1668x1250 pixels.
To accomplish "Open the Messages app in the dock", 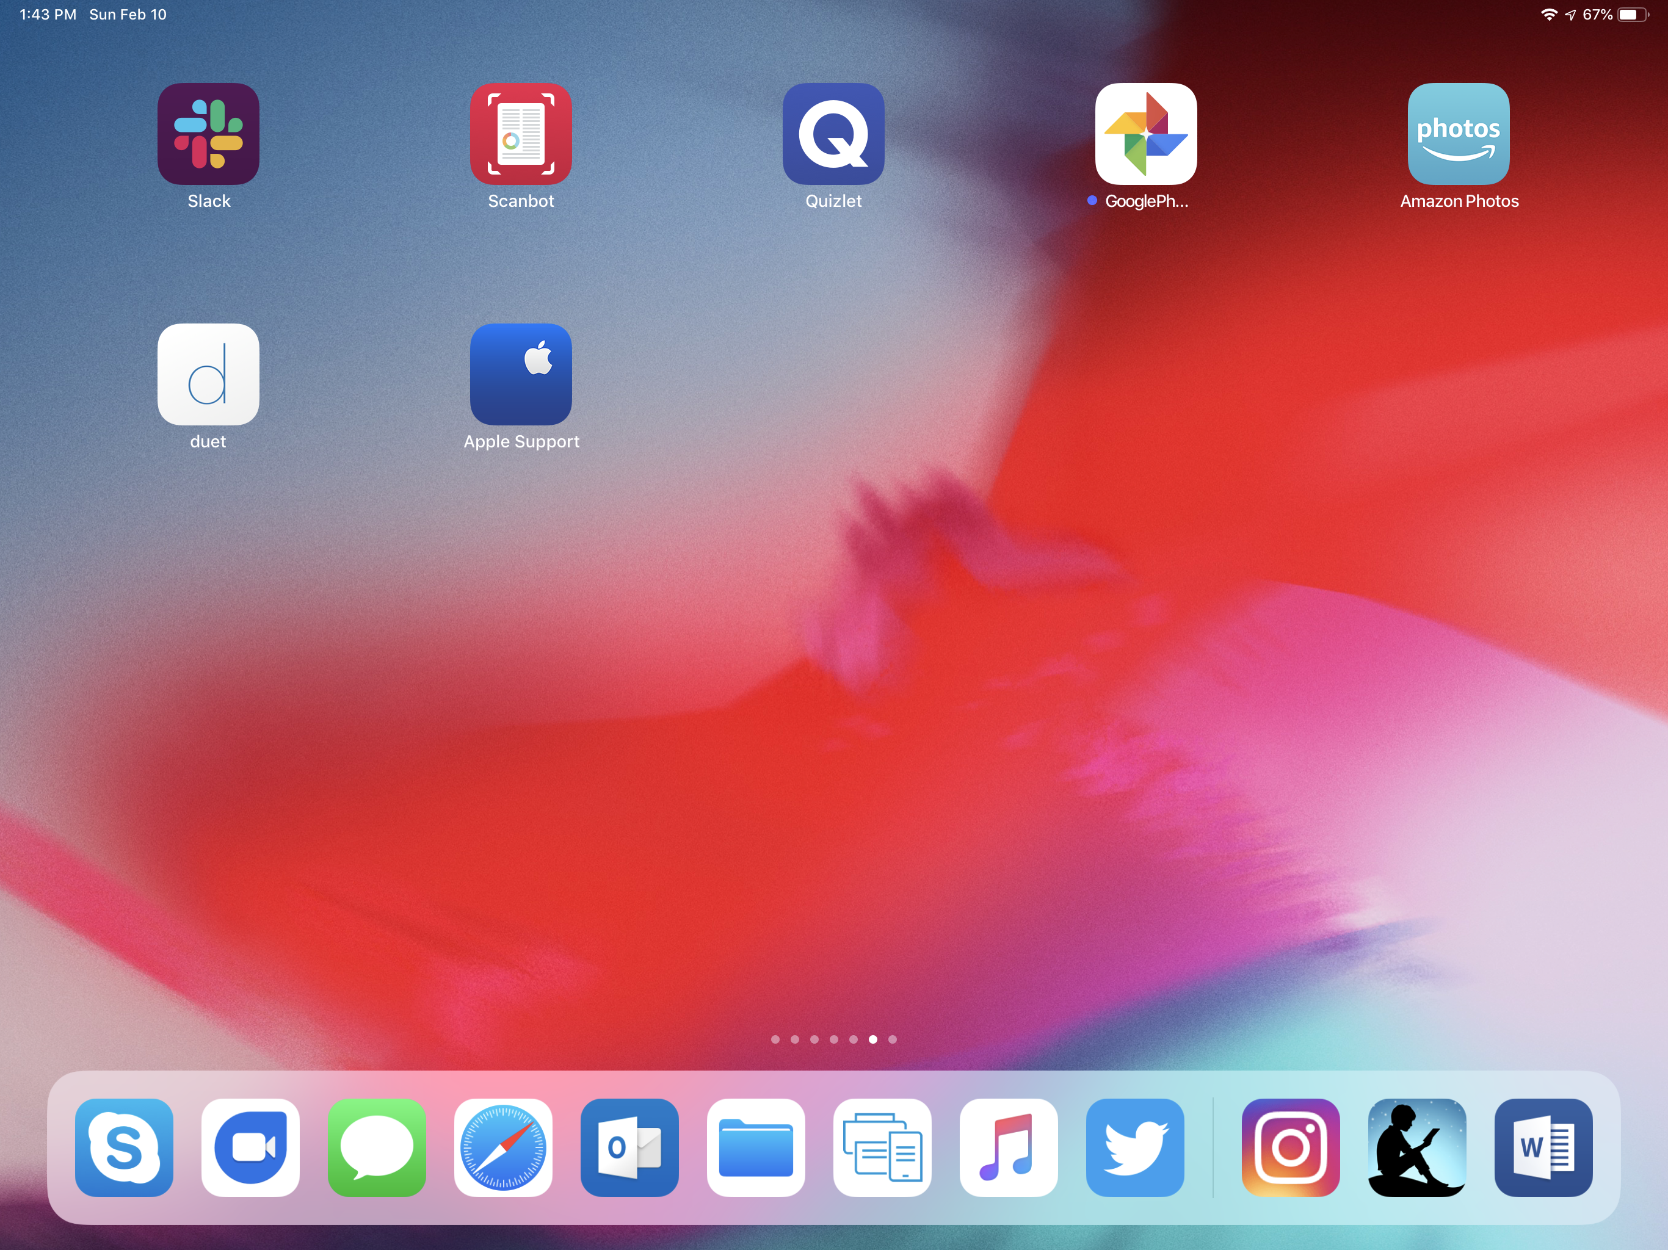I will click(377, 1147).
